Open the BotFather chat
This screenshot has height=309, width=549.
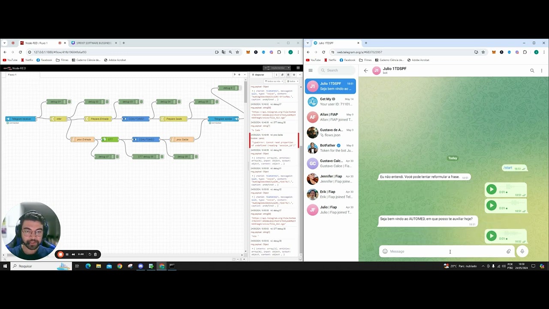(331, 148)
